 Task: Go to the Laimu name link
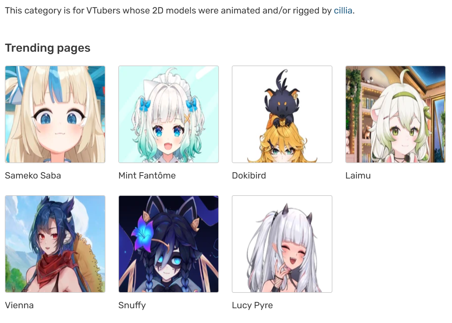point(358,176)
